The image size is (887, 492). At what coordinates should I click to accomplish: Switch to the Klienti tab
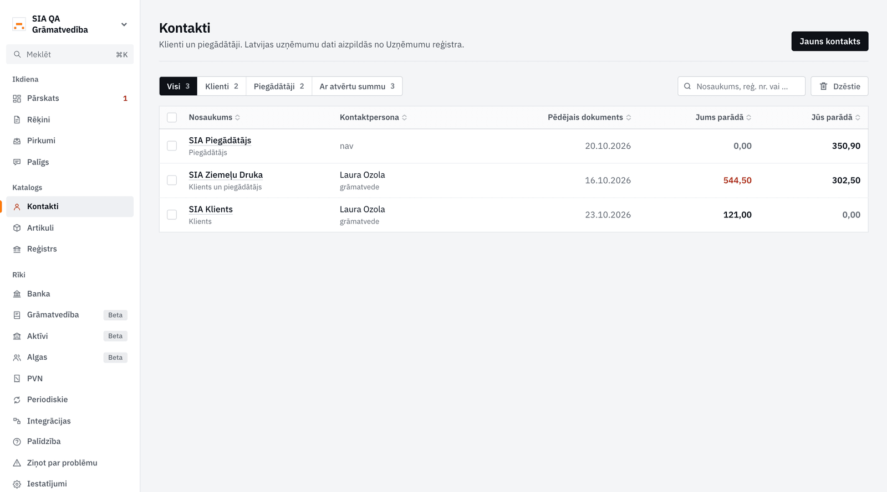click(x=222, y=86)
